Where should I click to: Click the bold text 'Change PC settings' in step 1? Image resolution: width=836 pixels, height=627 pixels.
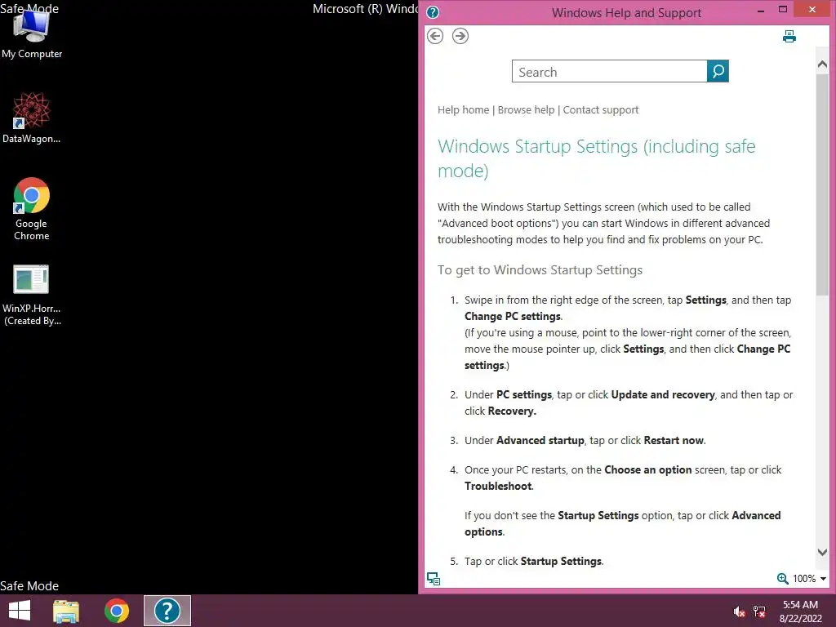(x=513, y=316)
